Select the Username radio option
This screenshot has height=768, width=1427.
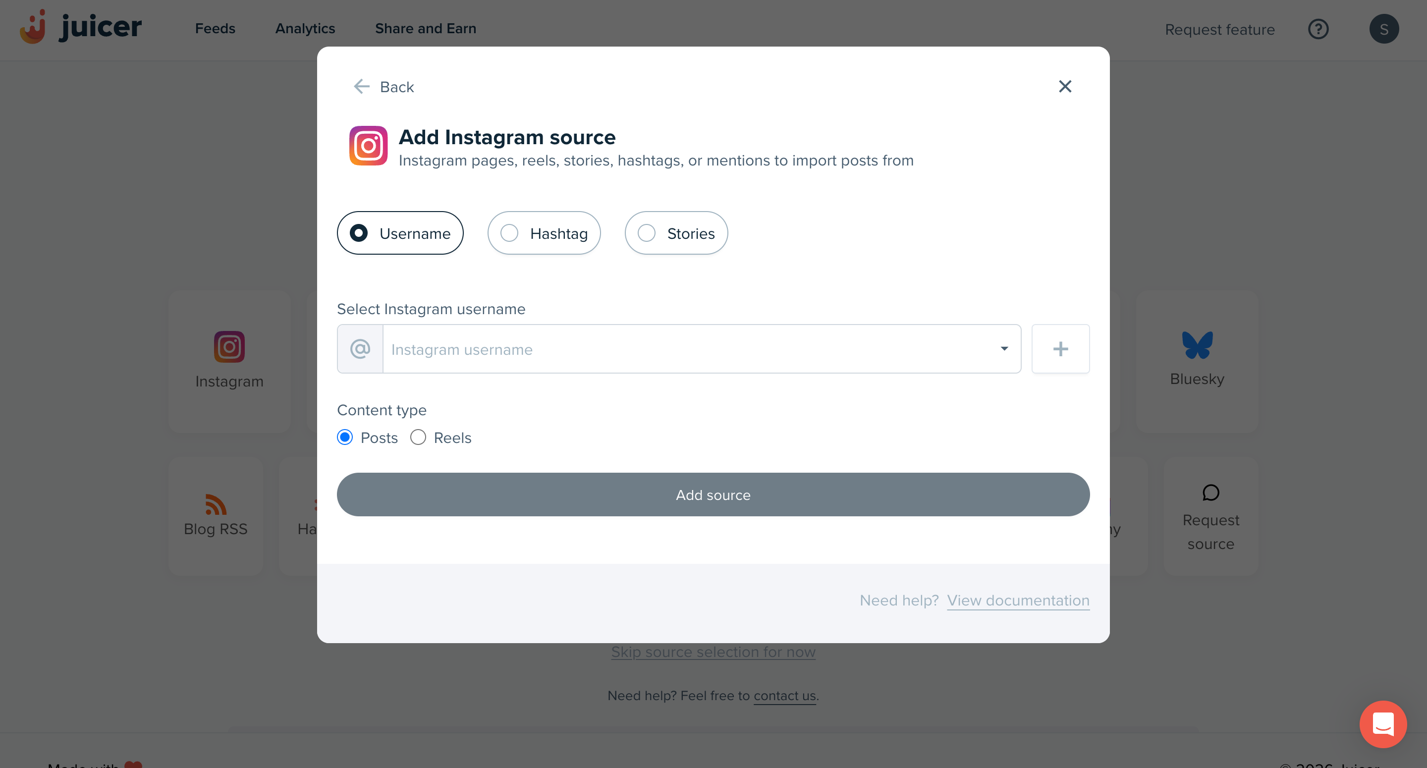(x=359, y=233)
